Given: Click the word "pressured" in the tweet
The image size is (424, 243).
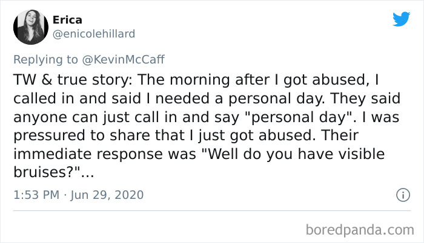Looking at the screenshot, I should (49, 136).
